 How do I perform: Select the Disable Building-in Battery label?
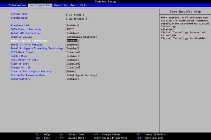31,72
